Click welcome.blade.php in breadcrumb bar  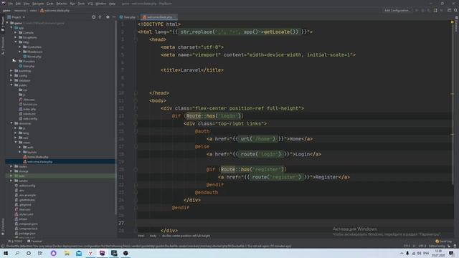[55, 11]
